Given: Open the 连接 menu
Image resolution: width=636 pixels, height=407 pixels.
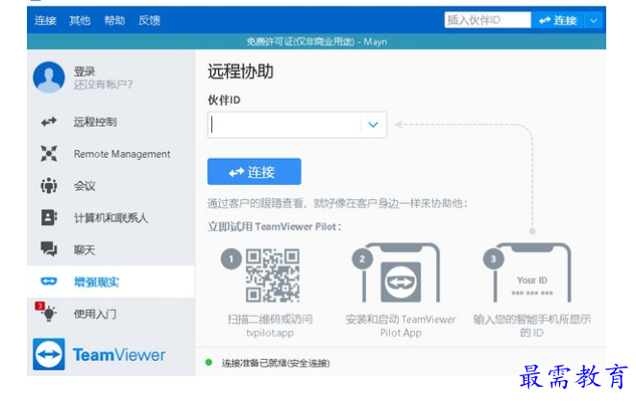Looking at the screenshot, I should tap(45, 20).
